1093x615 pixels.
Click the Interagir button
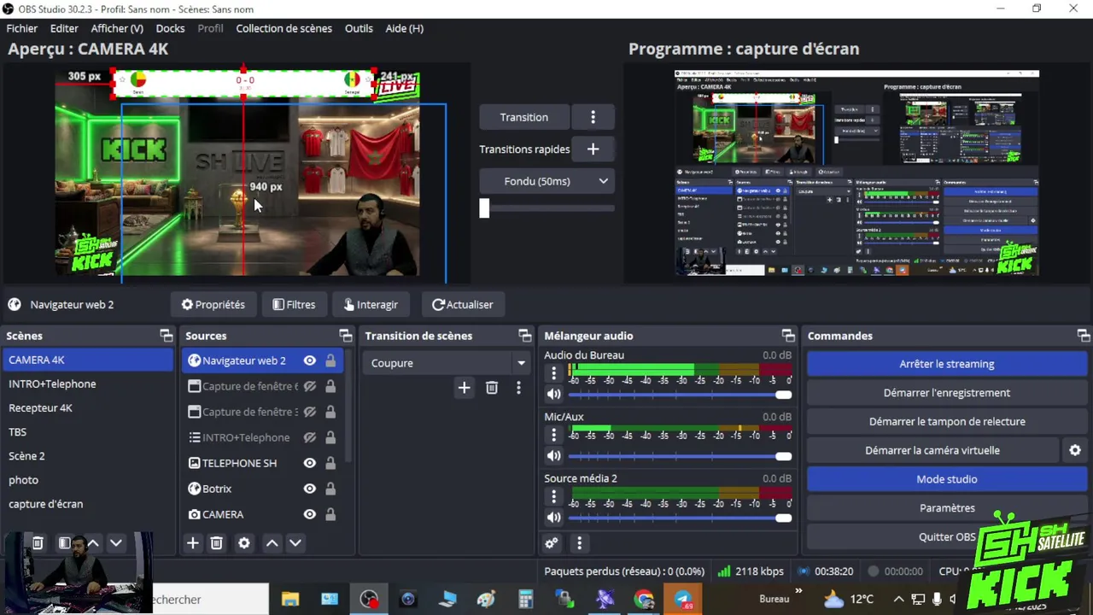(371, 304)
